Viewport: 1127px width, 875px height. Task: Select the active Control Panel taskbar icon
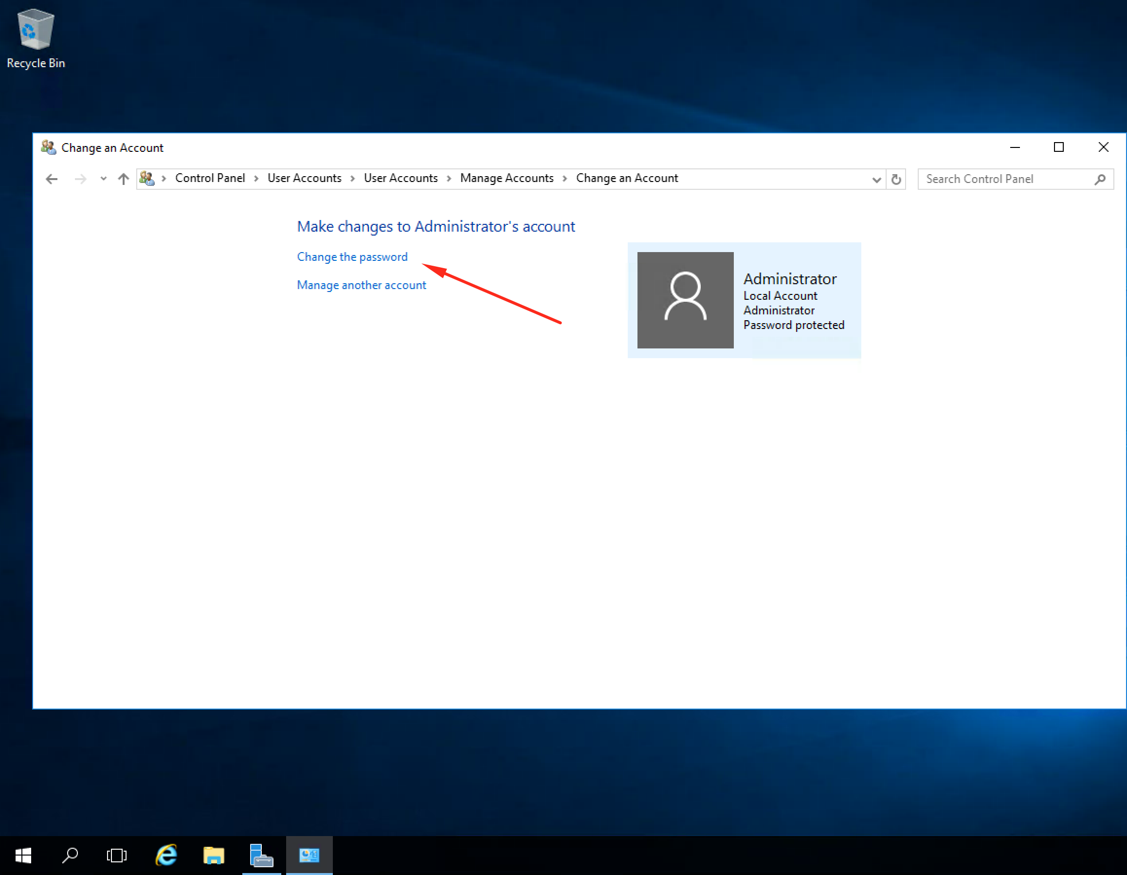point(309,855)
